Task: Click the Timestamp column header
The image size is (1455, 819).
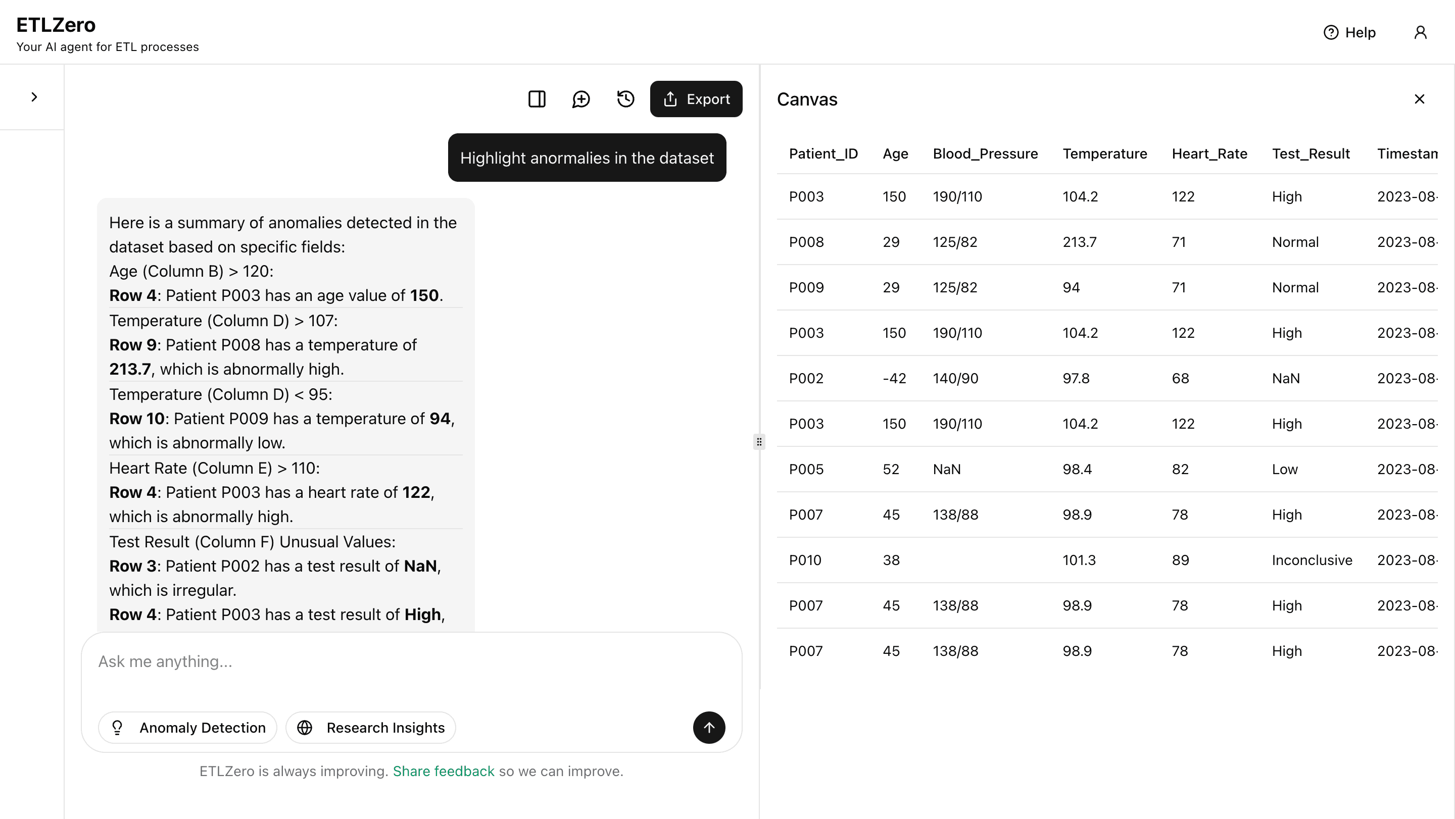Action: click(1407, 153)
